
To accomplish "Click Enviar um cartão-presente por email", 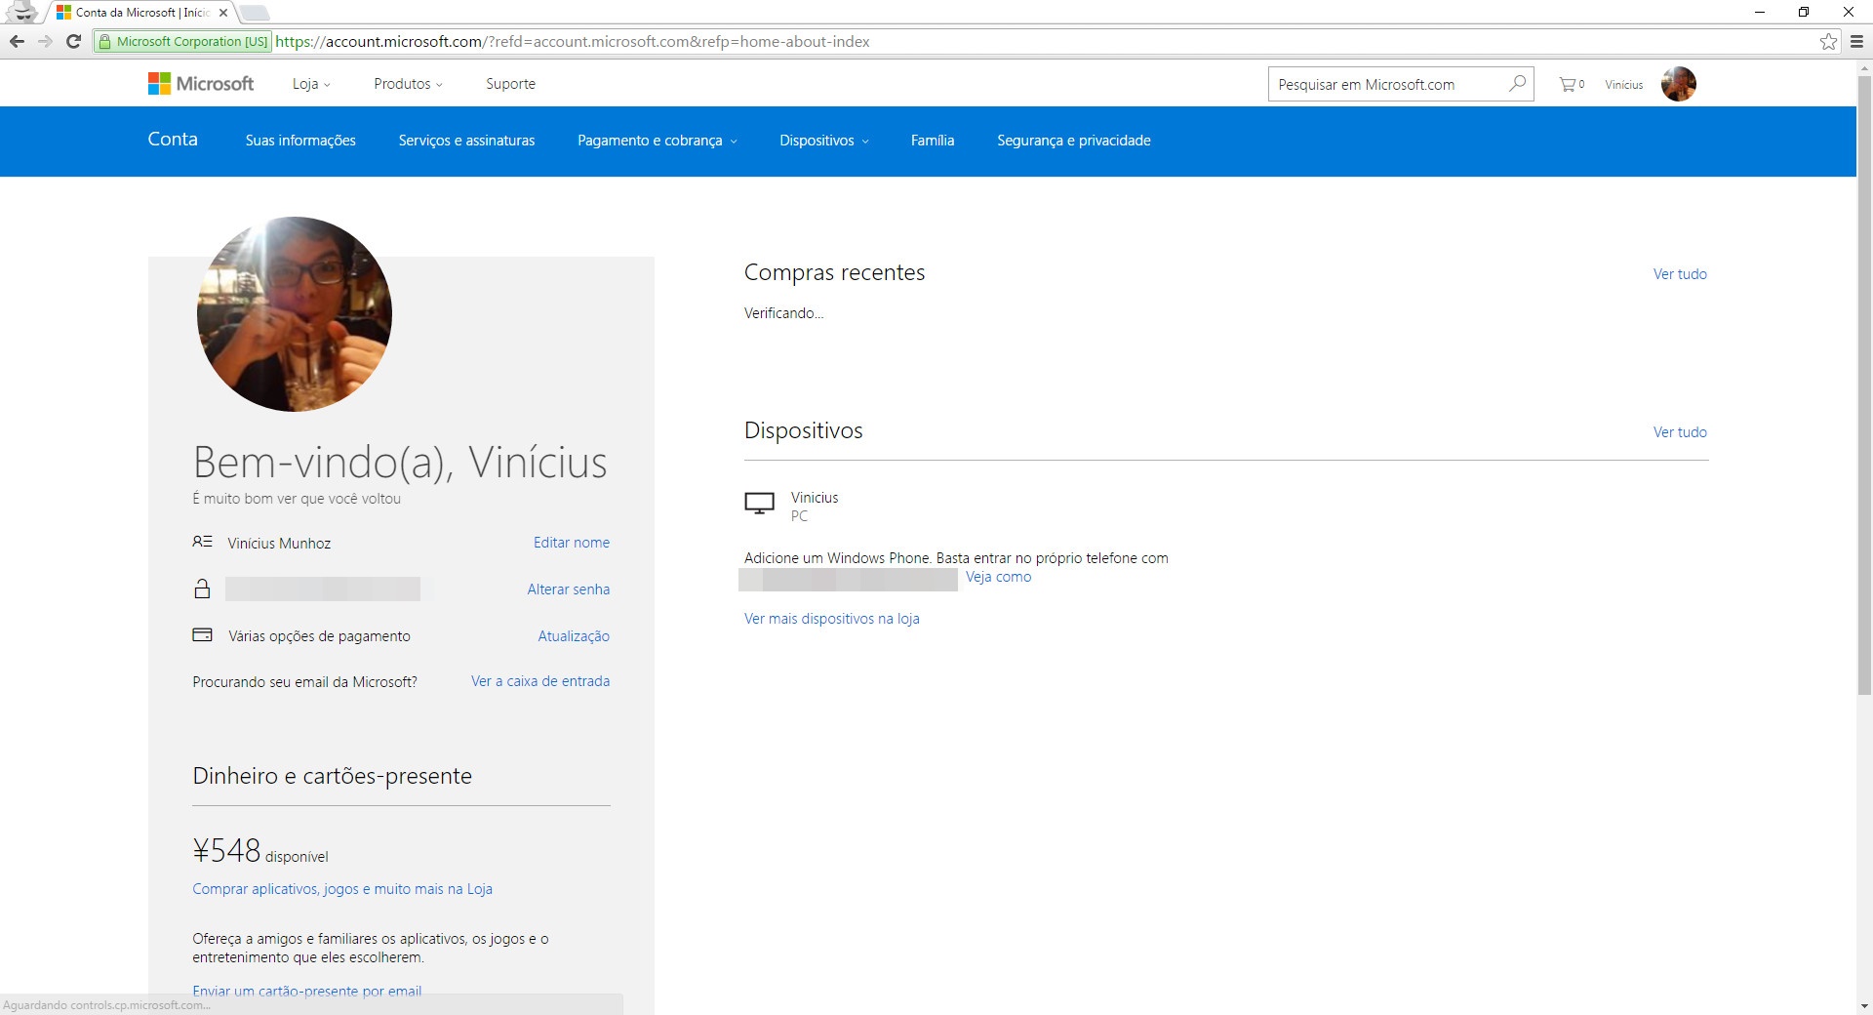I will click(307, 991).
